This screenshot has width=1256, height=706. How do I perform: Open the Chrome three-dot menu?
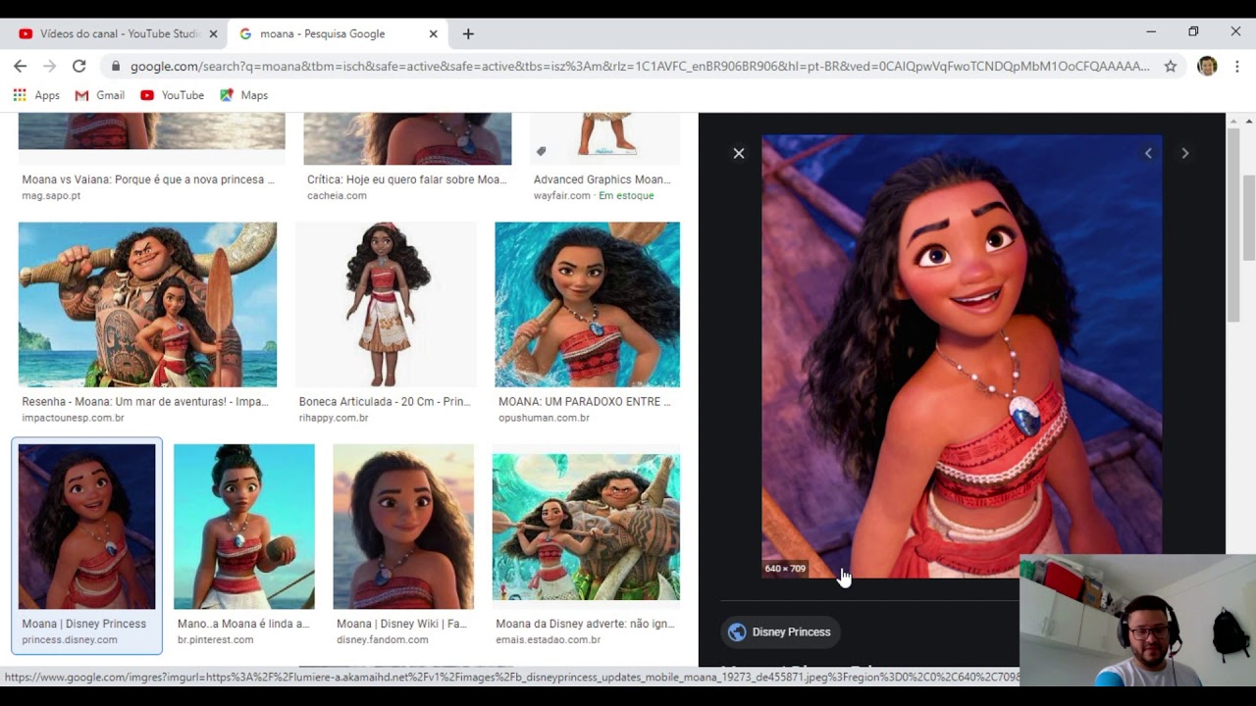pyautogui.click(x=1236, y=66)
